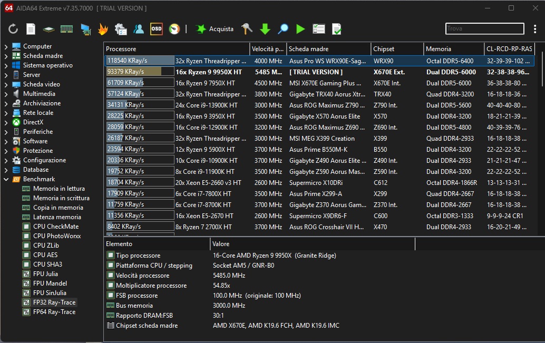Select the 24x Core i9-13900K HT row

pos(319,105)
